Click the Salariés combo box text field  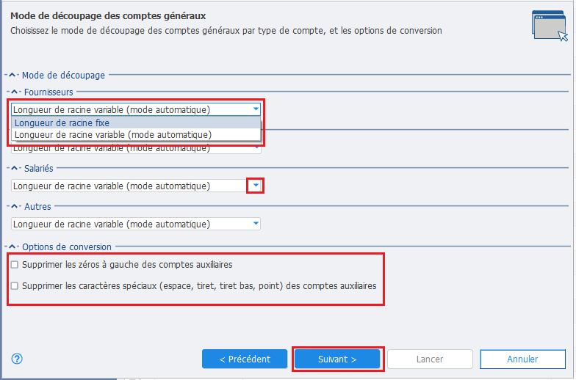131,186
